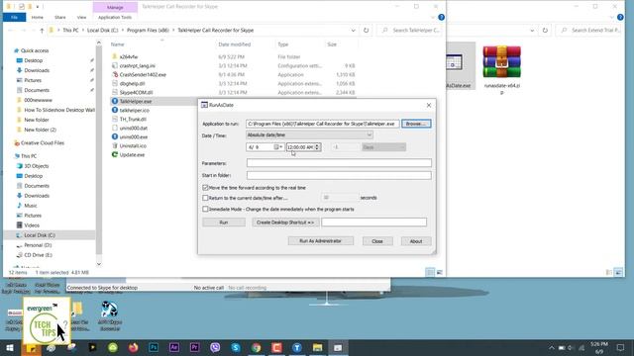
Task: Open TalkHelper.exe in the file list
Action: [136, 101]
